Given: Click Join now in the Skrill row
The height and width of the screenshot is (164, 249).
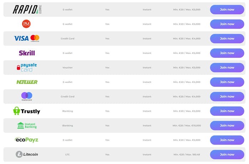Looking at the screenshot, I should [x=227, y=53].
